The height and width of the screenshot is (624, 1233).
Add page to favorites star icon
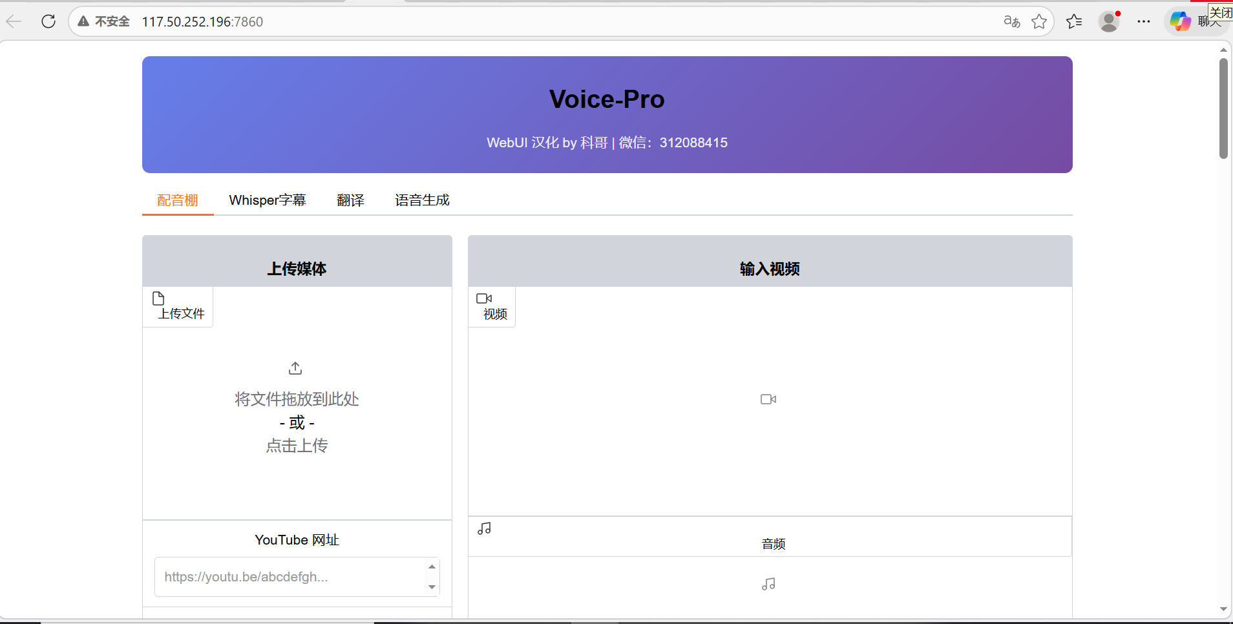click(x=1039, y=21)
